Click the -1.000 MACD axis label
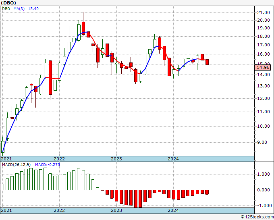 point(264,205)
